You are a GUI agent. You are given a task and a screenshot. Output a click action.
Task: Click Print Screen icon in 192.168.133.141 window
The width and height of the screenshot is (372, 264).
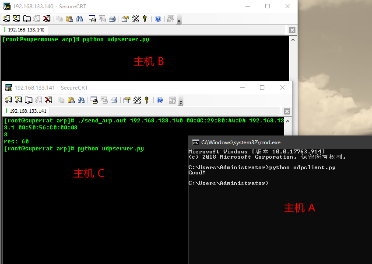(94, 100)
